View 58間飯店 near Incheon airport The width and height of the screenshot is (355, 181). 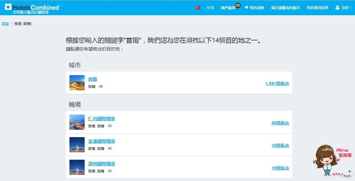tap(280, 123)
